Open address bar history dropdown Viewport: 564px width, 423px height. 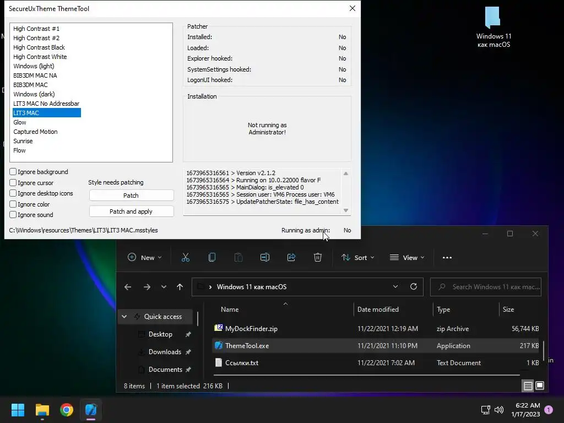click(395, 286)
